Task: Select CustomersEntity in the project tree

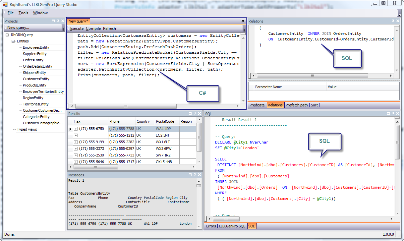Action: [36, 79]
